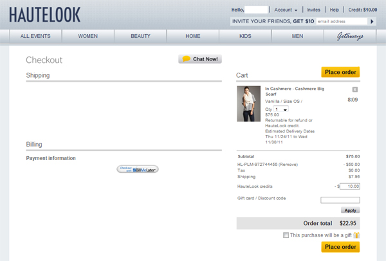Click the chat bubble icon
The height and width of the screenshot is (261, 386).
click(x=186, y=59)
